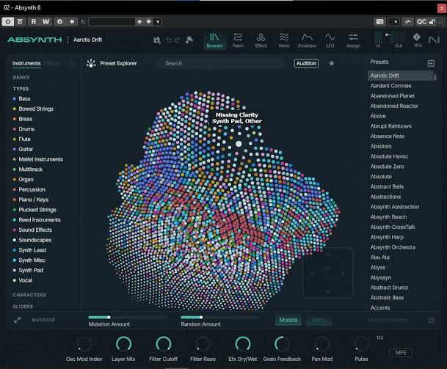
Task: Filter by Soundscapes type
Action: pyautogui.click(x=32, y=240)
